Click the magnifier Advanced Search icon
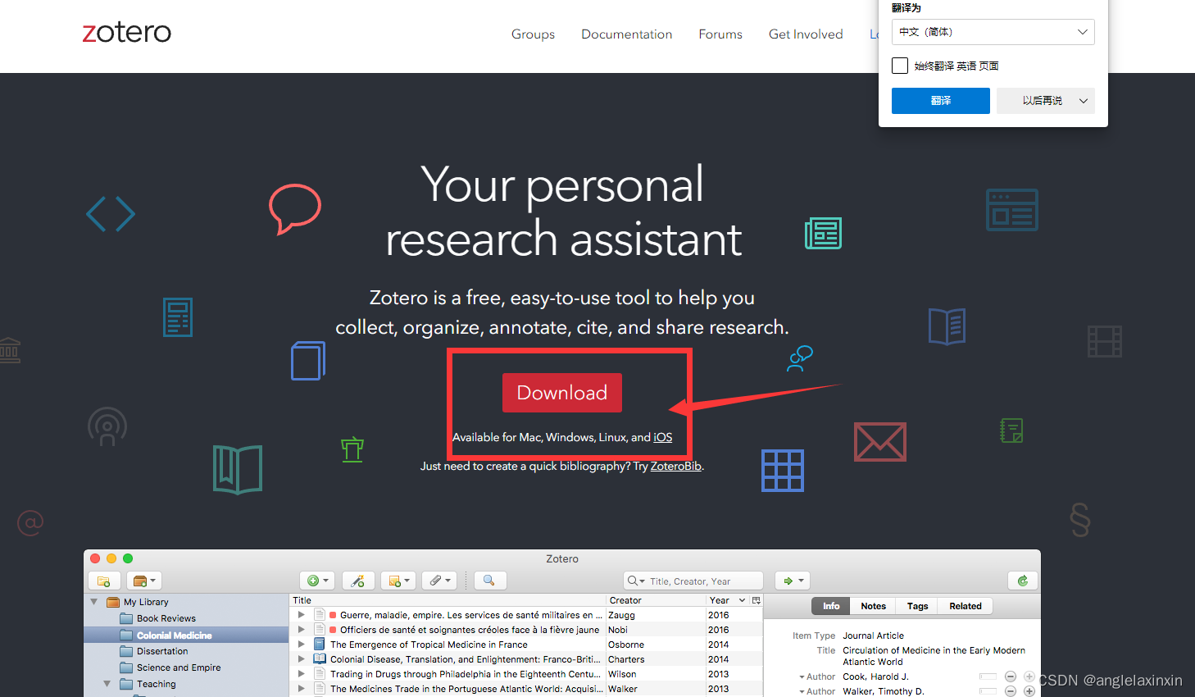The height and width of the screenshot is (697, 1195). pos(489,581)
